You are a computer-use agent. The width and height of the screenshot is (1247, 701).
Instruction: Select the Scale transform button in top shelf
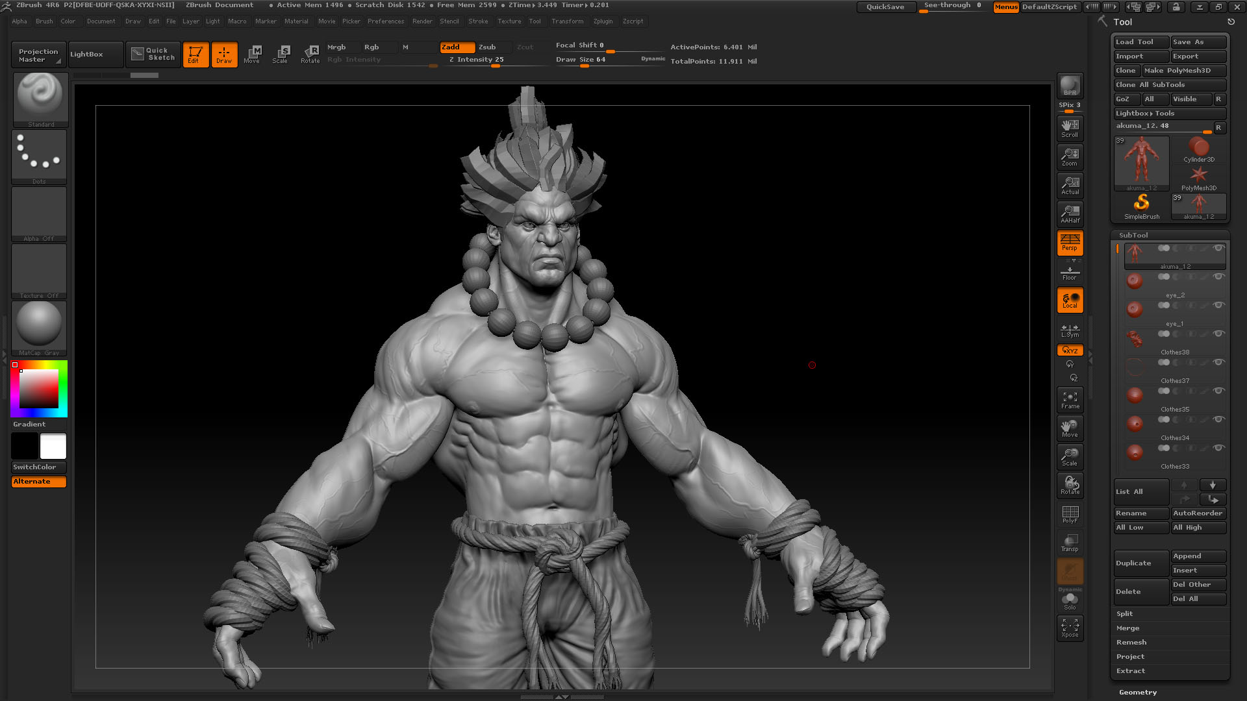click(281, 55)
